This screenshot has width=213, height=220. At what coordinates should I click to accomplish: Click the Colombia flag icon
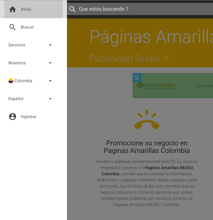click(11, 81)
